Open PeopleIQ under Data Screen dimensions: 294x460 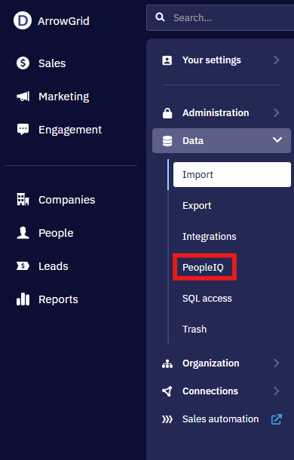click(203, 267)
